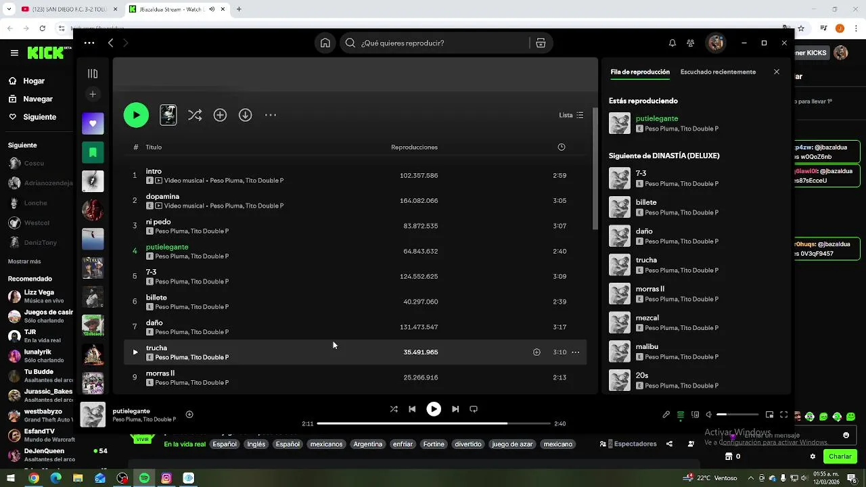Skip to the next track

[455, 409]
